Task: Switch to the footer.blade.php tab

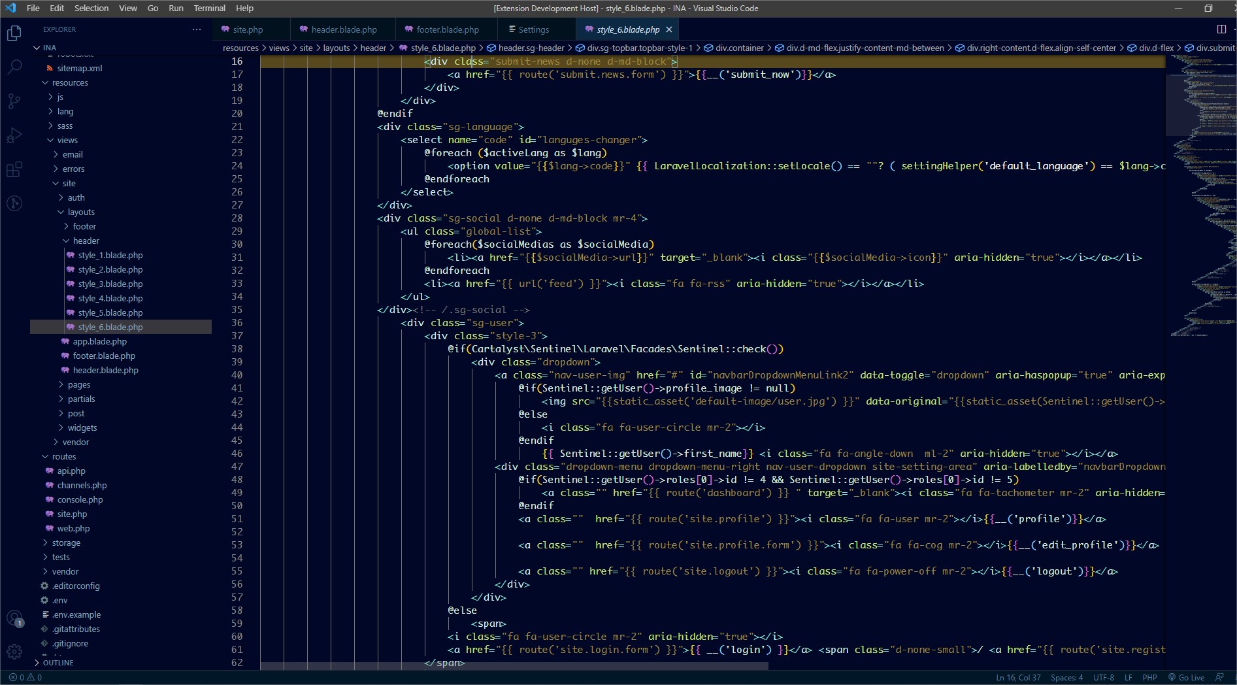Action: [448, 29]
